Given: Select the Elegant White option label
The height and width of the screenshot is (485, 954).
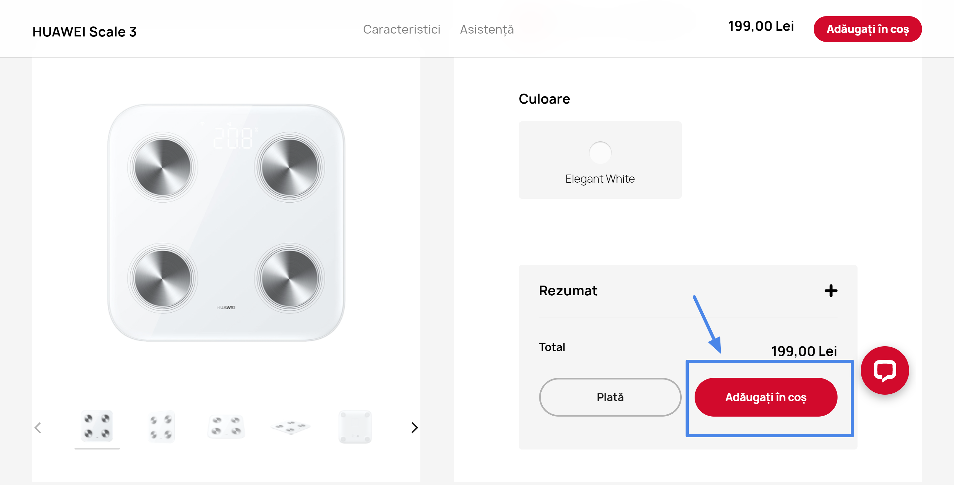Looking at the screenshot, I should [600, 179].
